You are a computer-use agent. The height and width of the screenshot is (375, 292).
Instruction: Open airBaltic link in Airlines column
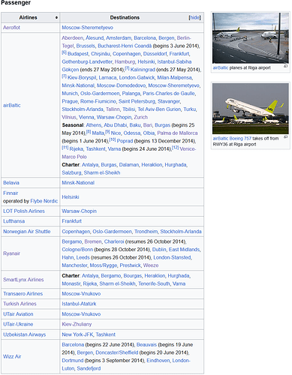[x=12, y=105]
